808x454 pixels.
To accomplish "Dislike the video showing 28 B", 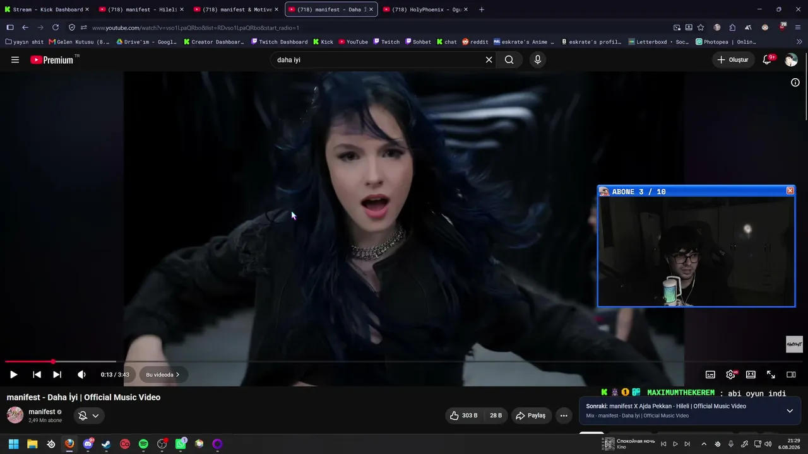I will pos(496,416).
